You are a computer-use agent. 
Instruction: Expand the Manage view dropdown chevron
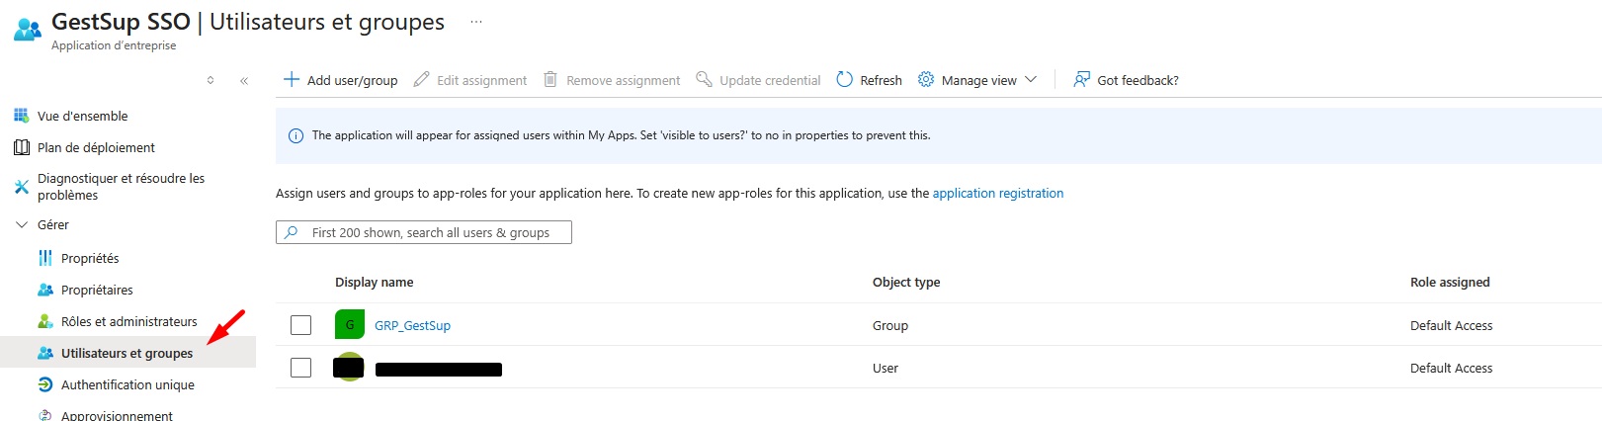coord(1031,79)
